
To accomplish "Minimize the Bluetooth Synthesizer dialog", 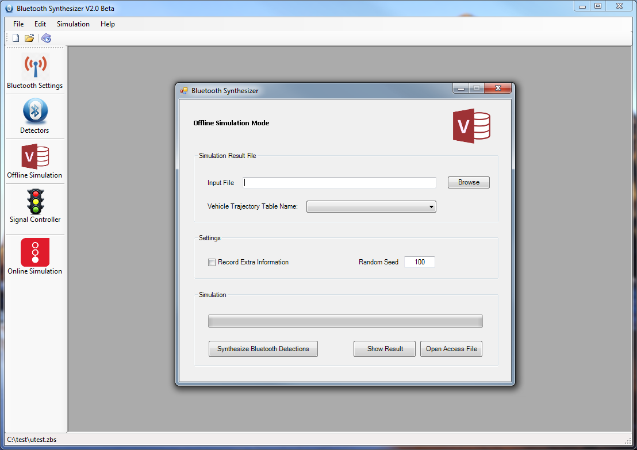I will (x=461, y=88).
